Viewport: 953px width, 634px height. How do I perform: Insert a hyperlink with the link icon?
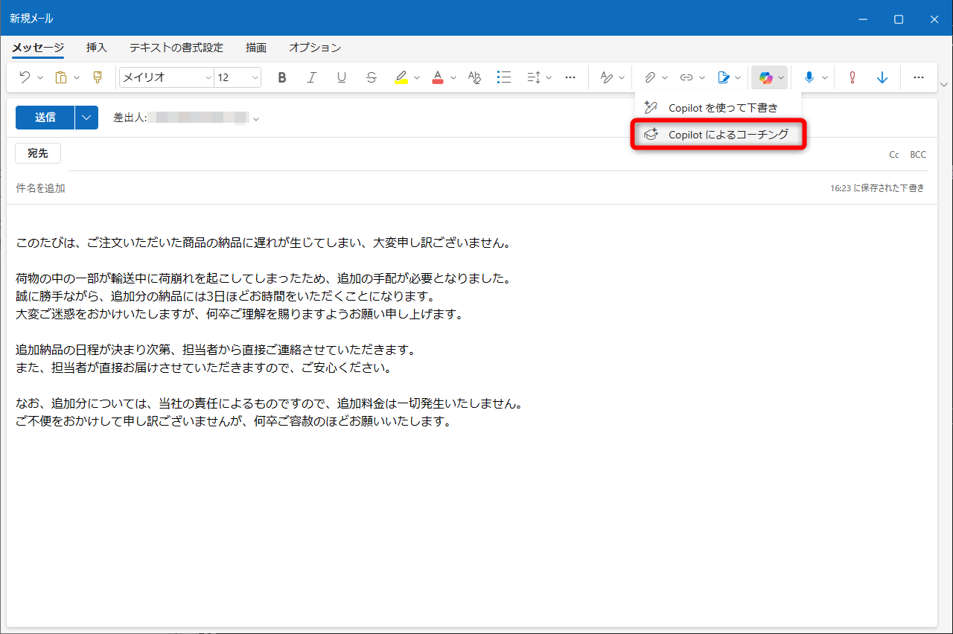[x=686, y=77]
